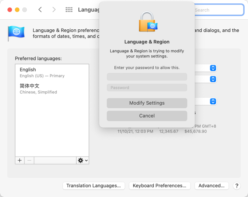Viewport: 248px width, 197px height.
Task: Expand the second popup menu on the right
Action: tap(213, 79)
